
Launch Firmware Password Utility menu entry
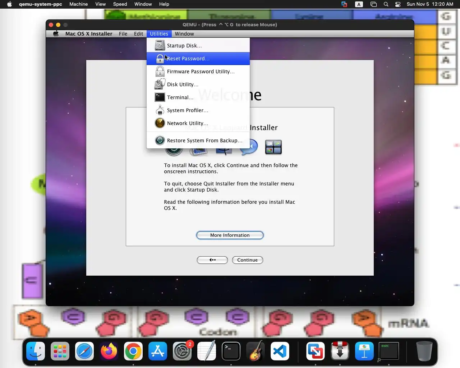click(198, 72)
